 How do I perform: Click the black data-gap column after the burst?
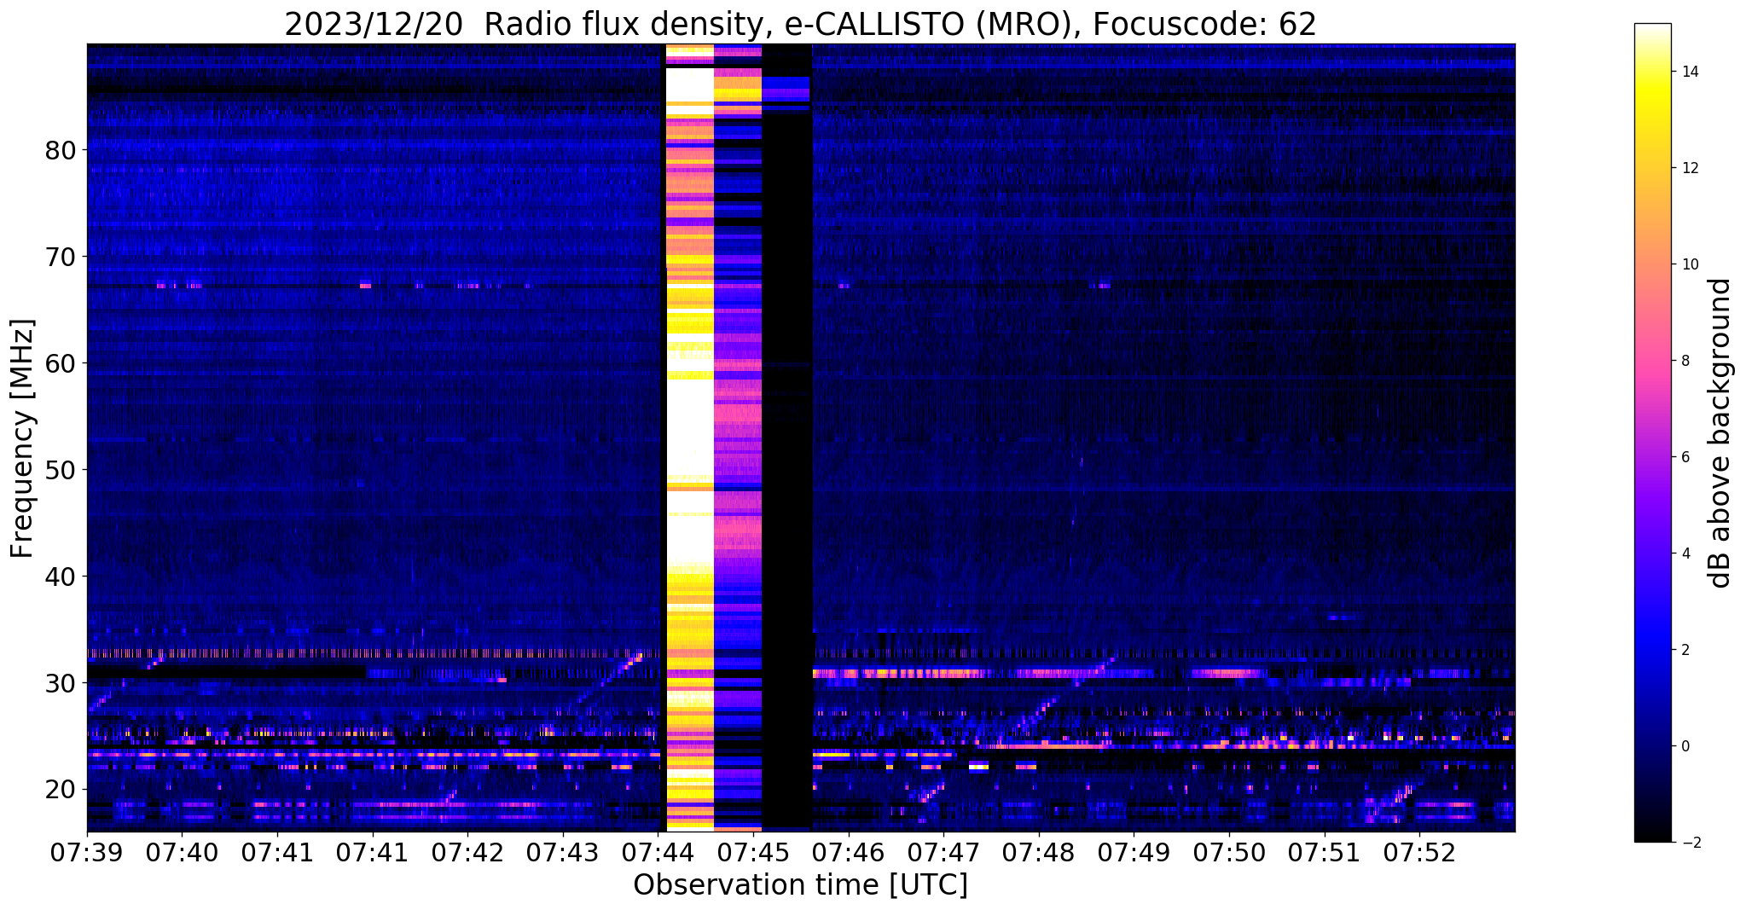click(786, 437)
